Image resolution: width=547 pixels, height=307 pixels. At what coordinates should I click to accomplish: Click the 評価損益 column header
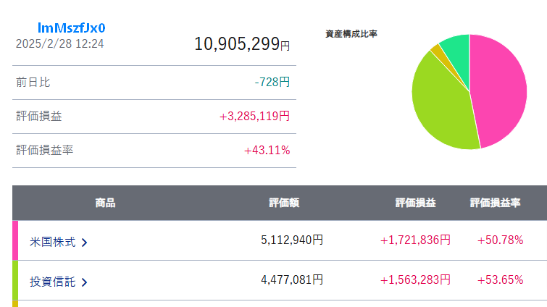415,203
